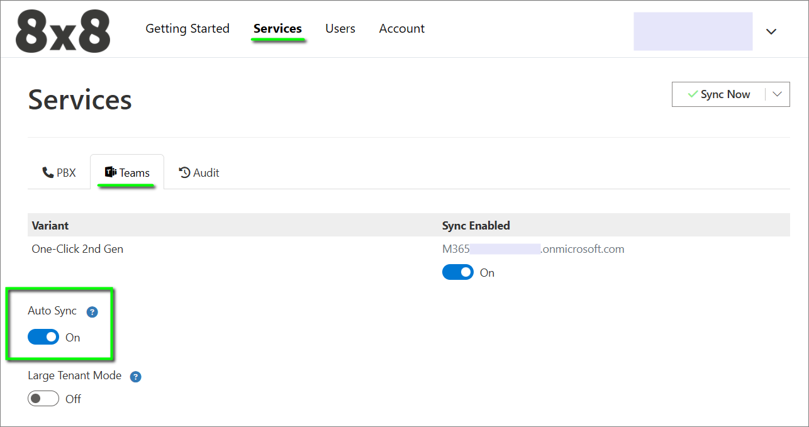
Task: Click the onmicrosoft.com tenant domain text
Action: pos(533,249)
